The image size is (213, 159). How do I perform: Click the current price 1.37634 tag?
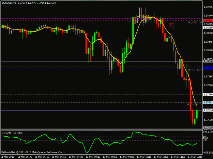pos(208,110)
